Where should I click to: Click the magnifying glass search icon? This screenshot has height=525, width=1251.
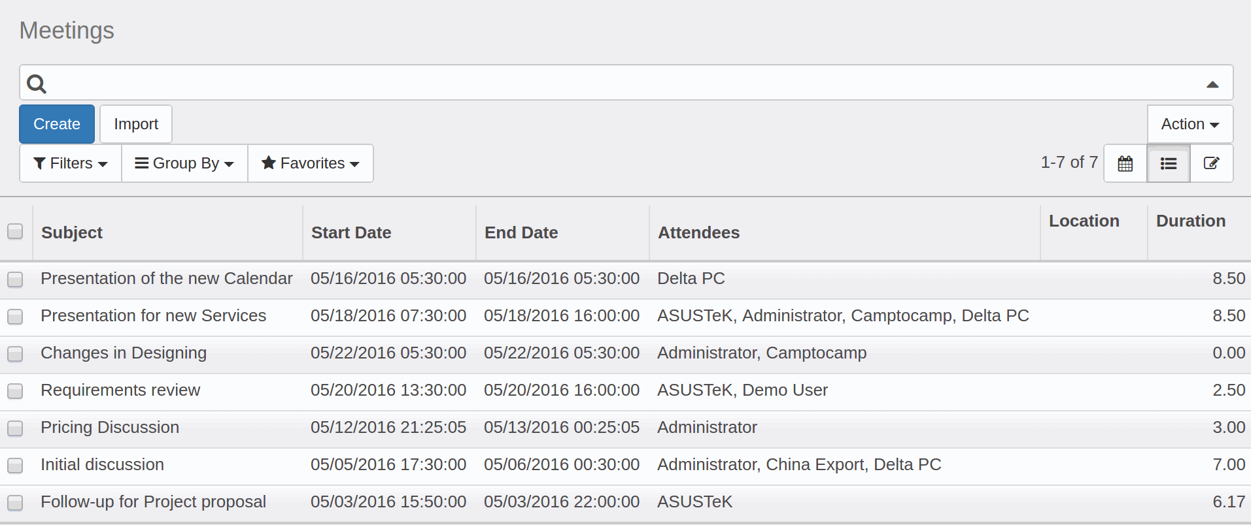coord(37,84)
